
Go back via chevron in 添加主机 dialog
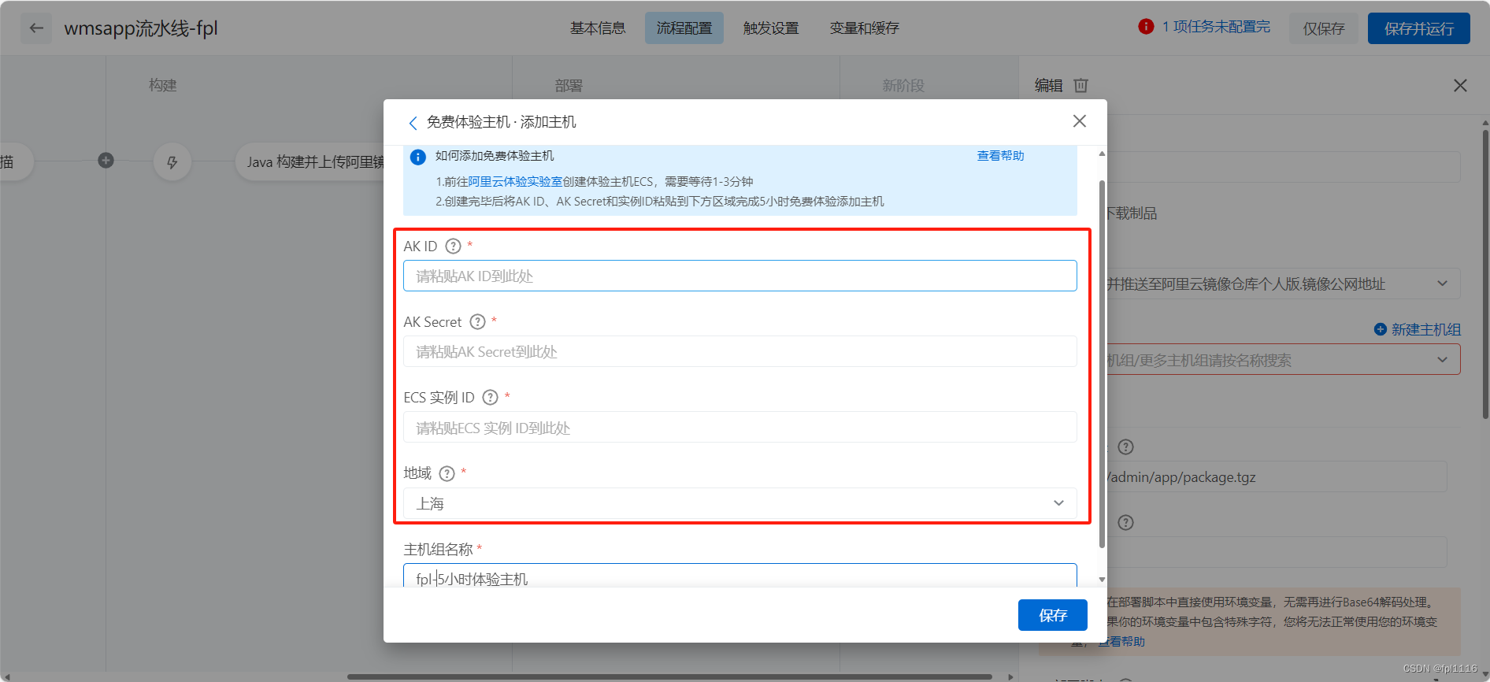[x=413, y=123]
